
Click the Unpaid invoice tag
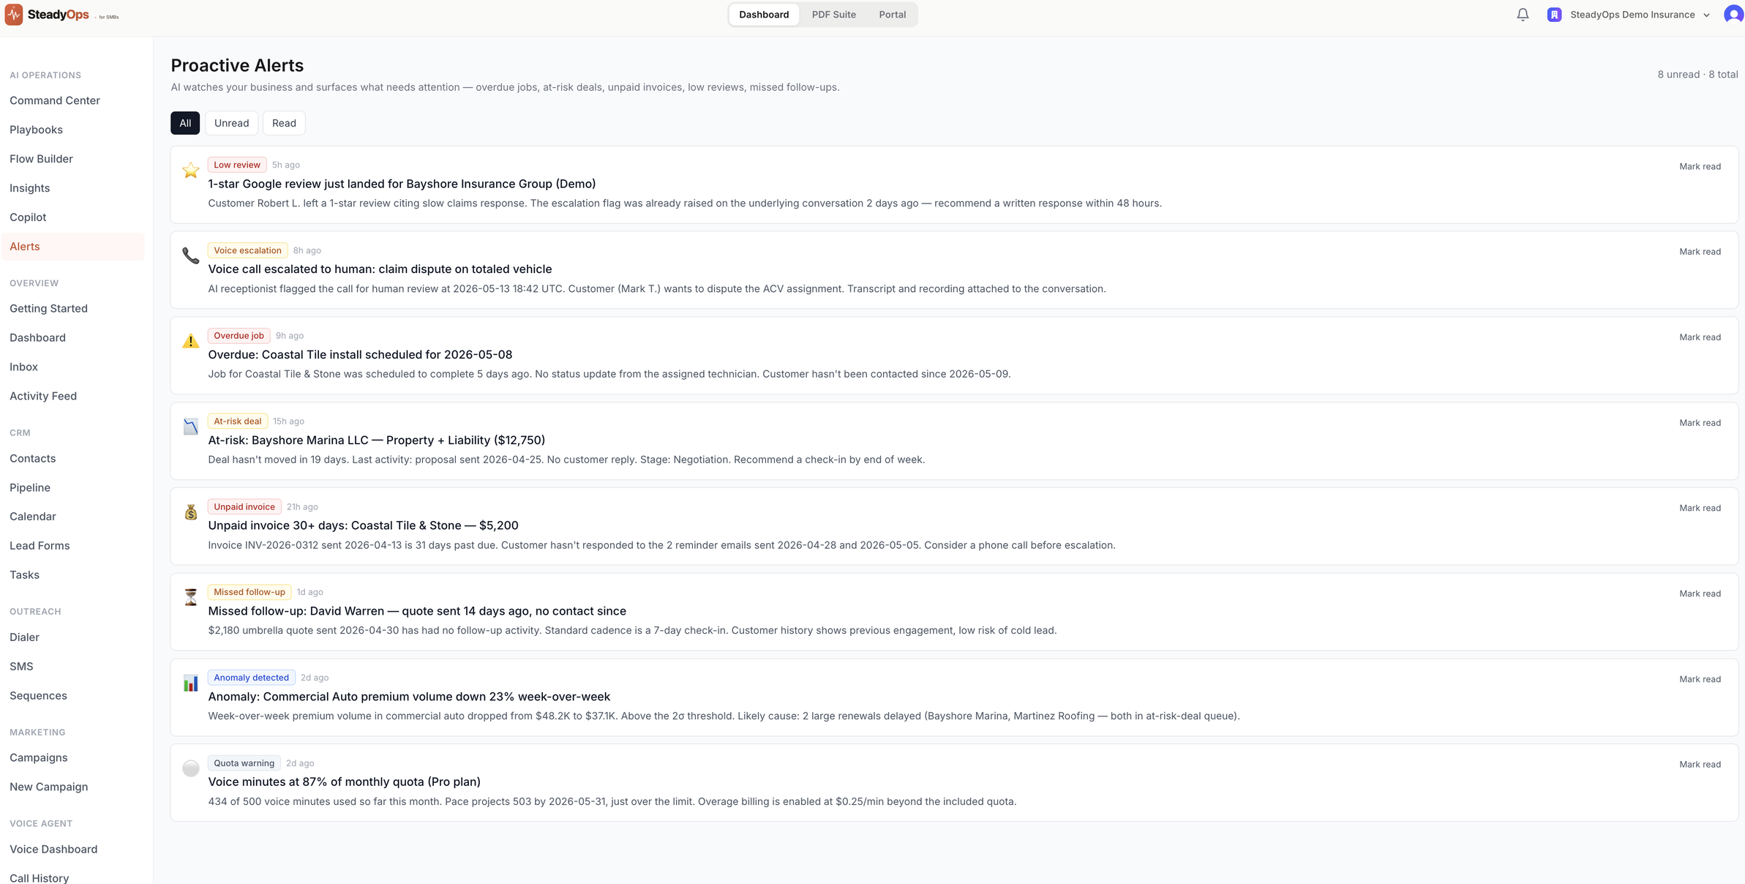(x=244, y=506)
